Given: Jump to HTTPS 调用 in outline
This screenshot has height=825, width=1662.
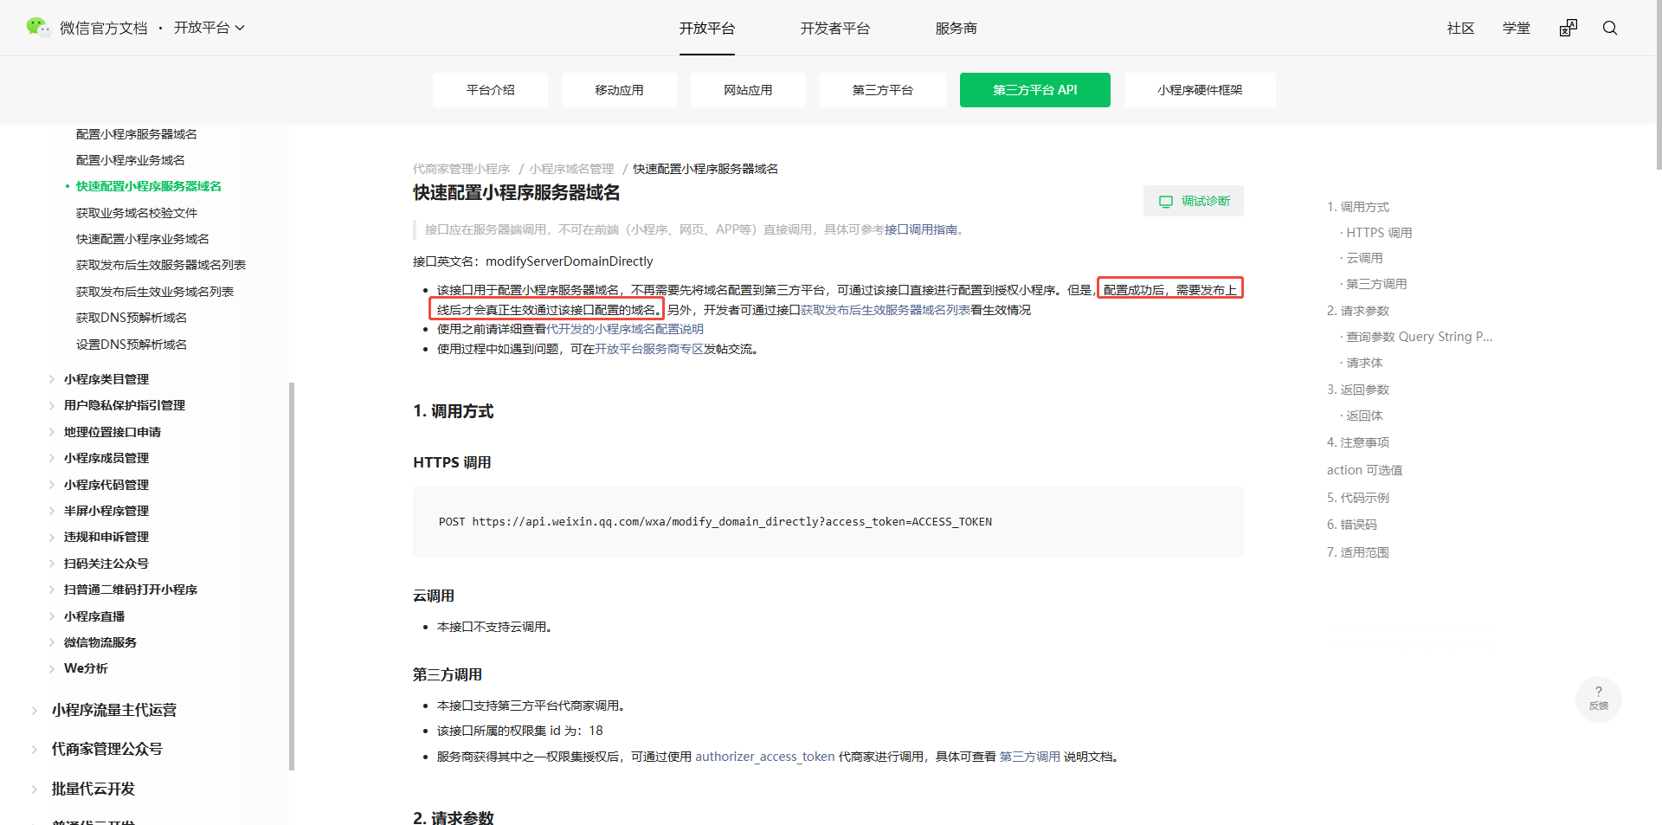Looking at the screenshot, I should [1379, 233].
